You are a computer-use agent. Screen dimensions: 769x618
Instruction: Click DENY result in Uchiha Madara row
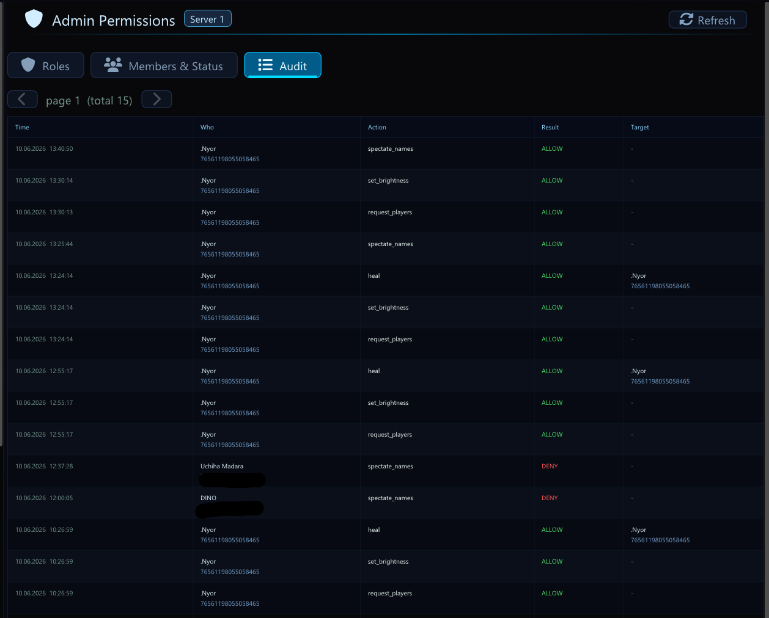550,466
